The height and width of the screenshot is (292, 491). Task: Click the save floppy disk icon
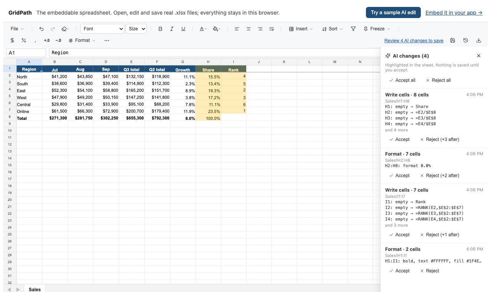453,40
